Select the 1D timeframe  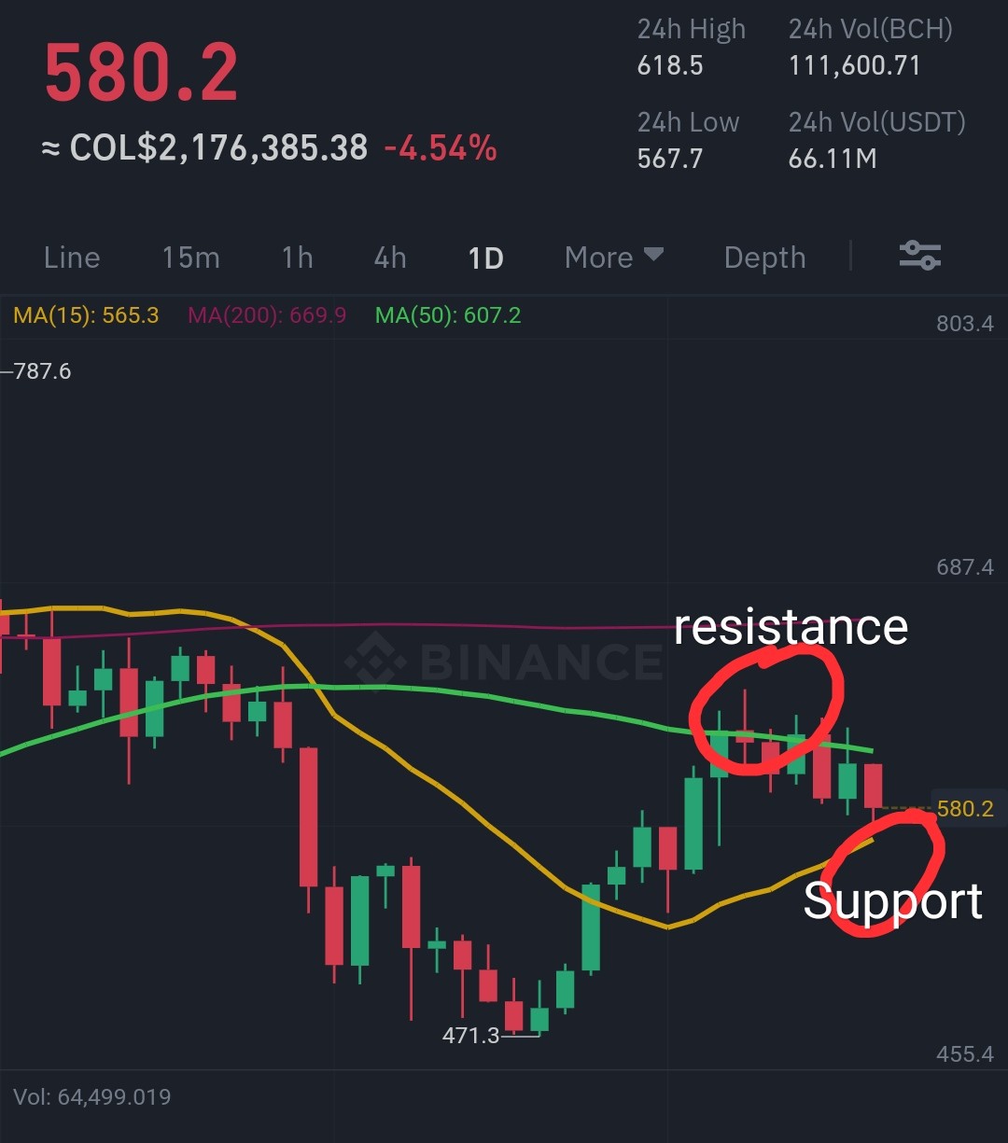point(485,258)
